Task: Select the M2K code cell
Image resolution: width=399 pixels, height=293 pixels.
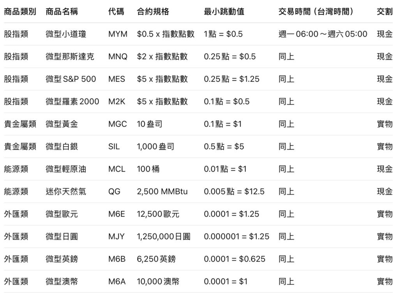Action: click(117, 102)
